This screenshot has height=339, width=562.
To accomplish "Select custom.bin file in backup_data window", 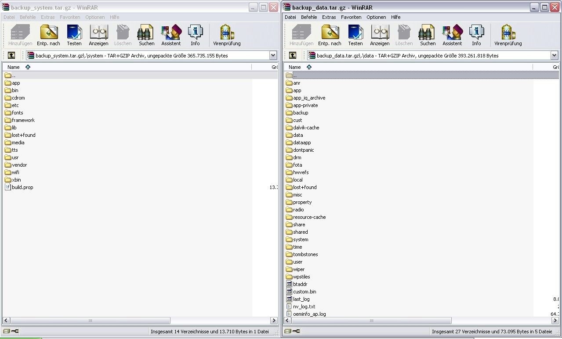I will pos(301,292).
